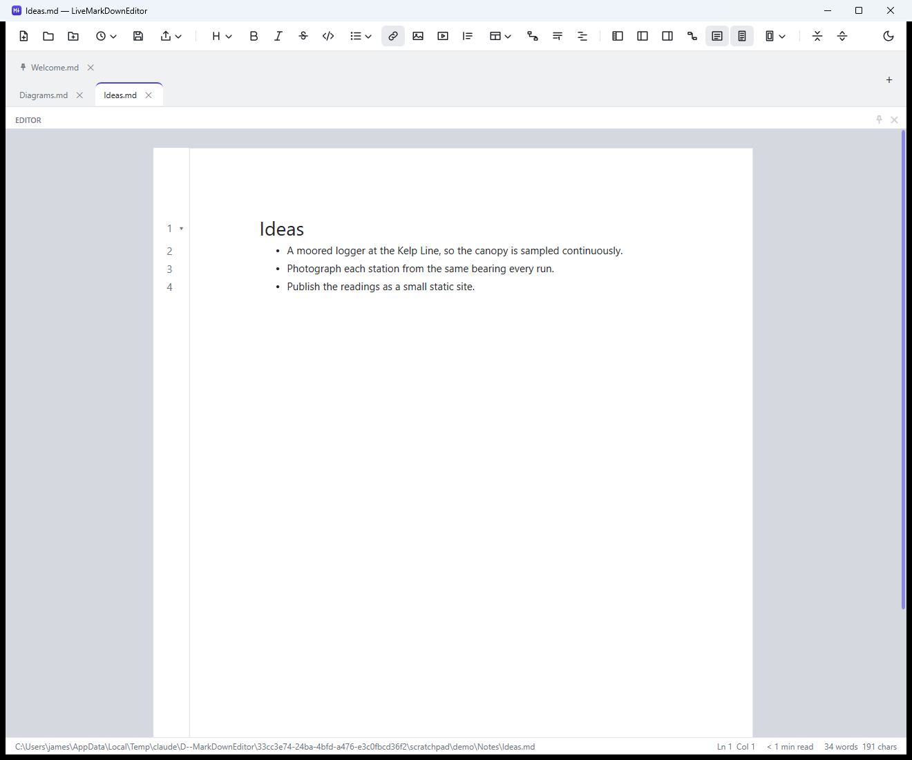This screenshot has width=912, height=760.
Task: Apply italic formatting
Action: 278,36
